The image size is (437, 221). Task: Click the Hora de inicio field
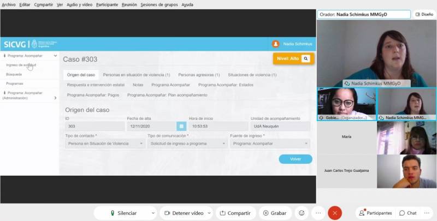pos(218,126)
